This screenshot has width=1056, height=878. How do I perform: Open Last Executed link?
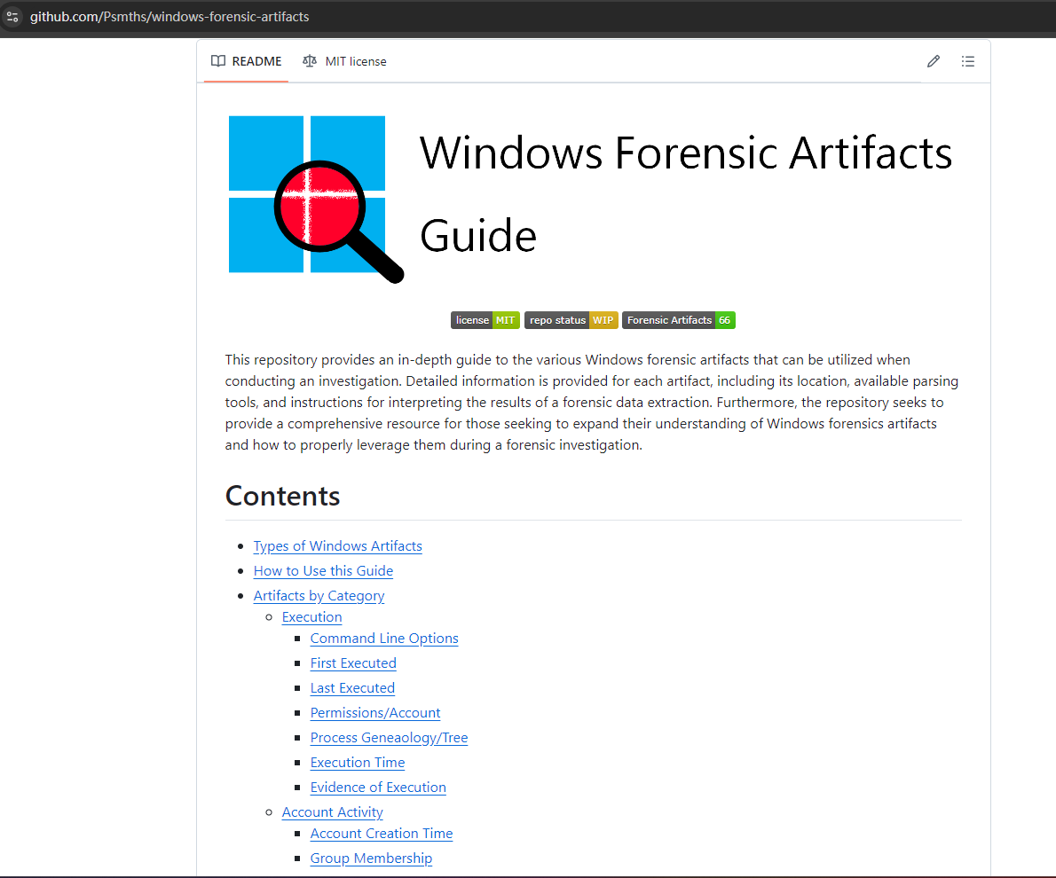point(352,688)
